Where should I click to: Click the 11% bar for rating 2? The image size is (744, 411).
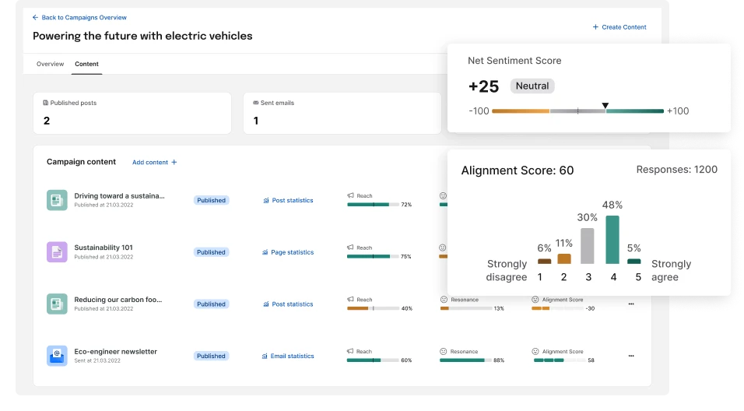pyautogui.click(x=564, y=258)
